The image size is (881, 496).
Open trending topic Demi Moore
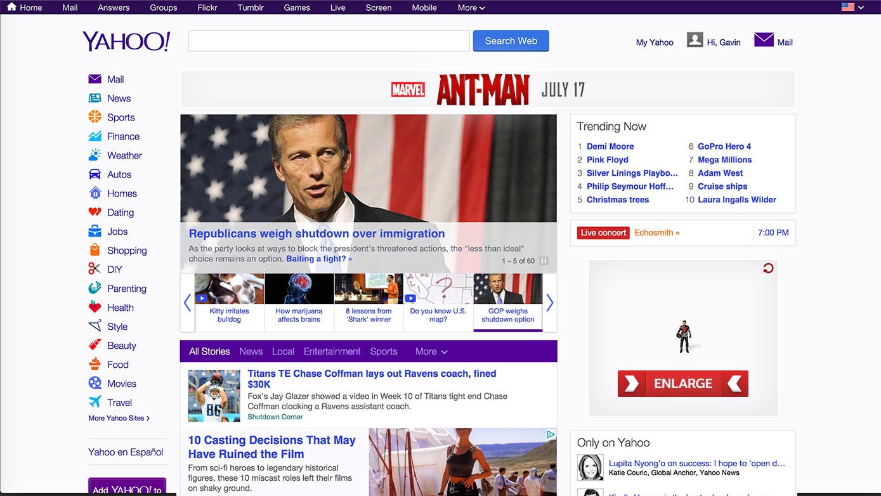coord(610,147)
